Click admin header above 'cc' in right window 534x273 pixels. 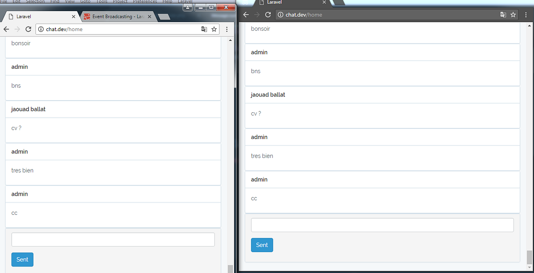[x=259, y=179]
